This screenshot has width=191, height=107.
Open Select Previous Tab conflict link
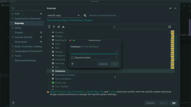pyautogui.click(x=60, y=92)
